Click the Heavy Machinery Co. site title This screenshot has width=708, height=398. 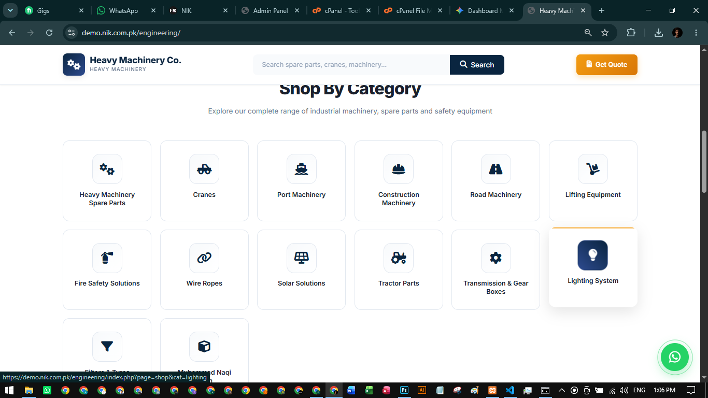coord(135,60)
